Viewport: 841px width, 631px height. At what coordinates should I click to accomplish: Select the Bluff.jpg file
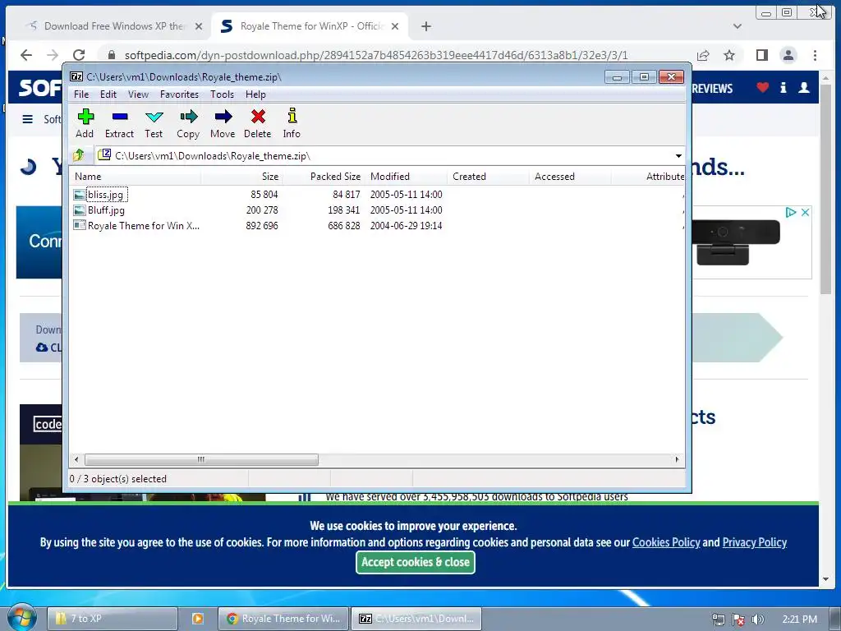[x=106, y=210]
